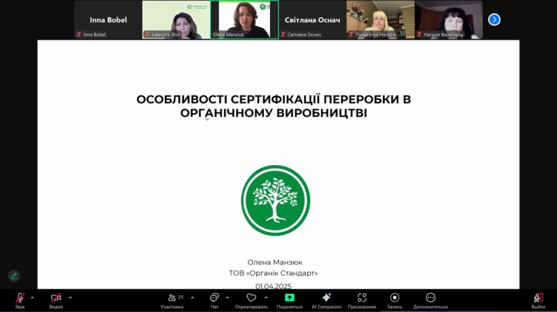
Task: Show next participants with the blue arrow
Action: point(494,19)
